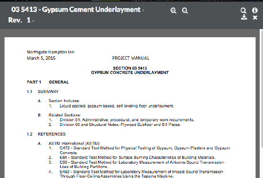The height and width of the screenshot is (178, 263).
Task: Open the Rev. 1 revision dropdown arrow
Action: (33, 21)
